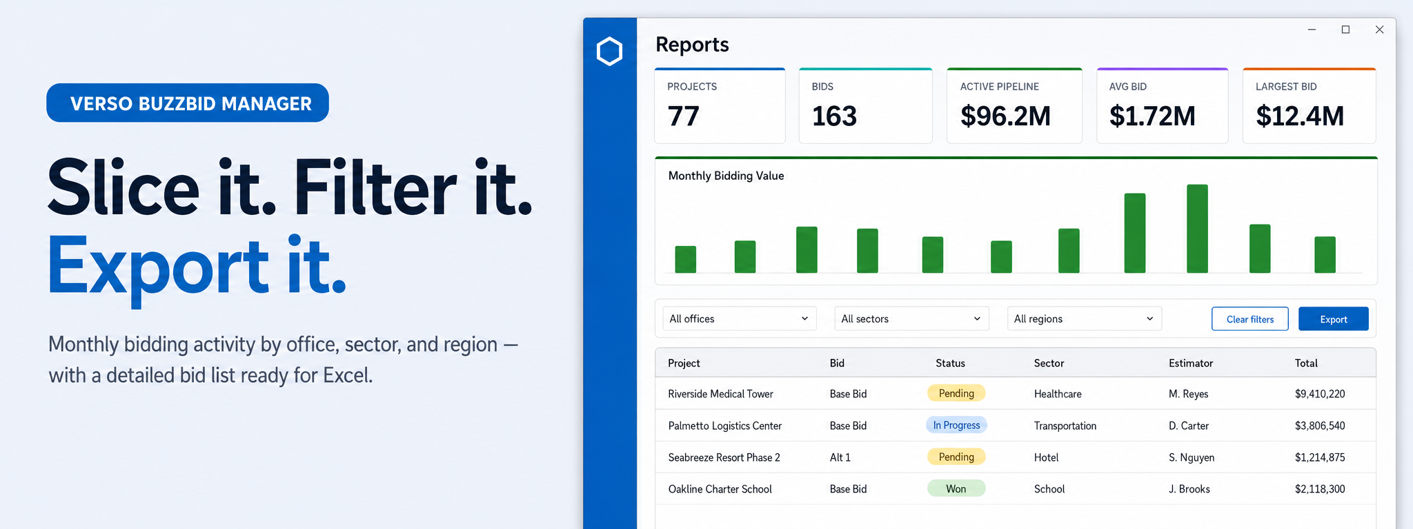The width and height of the screenshot is (1413, 529).
Task: Click the blue Export button
Action: pyautogui.click(x=1333, y=319)
